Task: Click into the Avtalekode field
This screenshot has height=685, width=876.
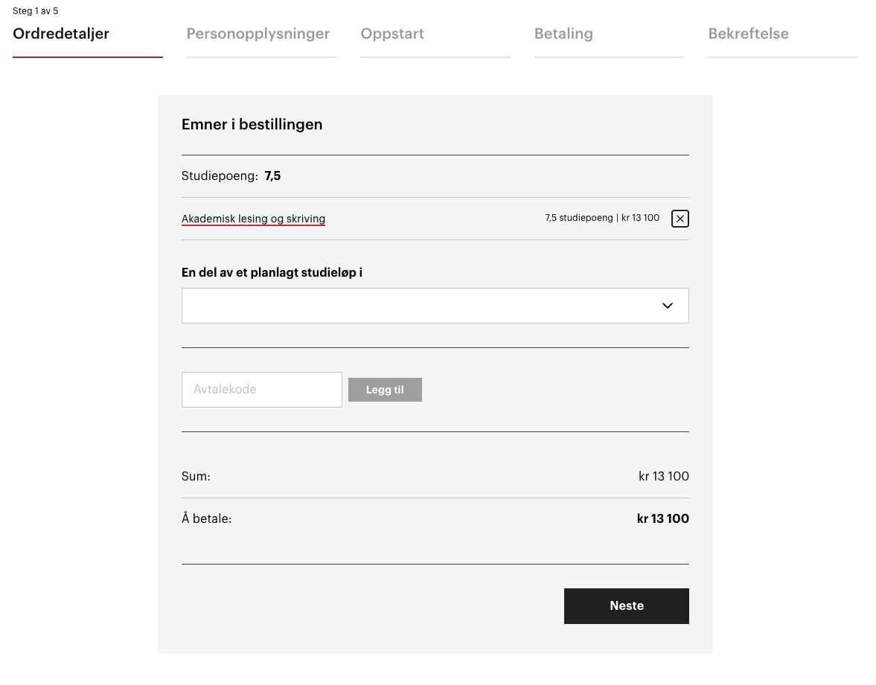Action: pos(261,390)
